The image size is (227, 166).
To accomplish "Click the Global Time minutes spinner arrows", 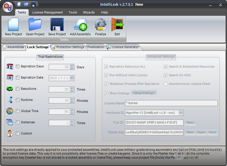I will coord(72,111).
